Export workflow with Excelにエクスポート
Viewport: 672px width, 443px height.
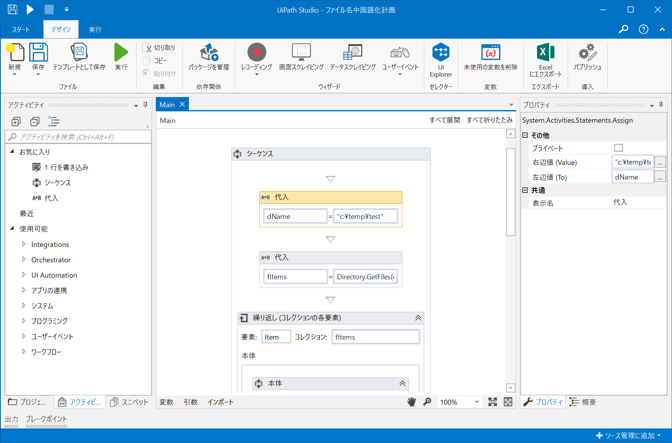coord(546,52)
